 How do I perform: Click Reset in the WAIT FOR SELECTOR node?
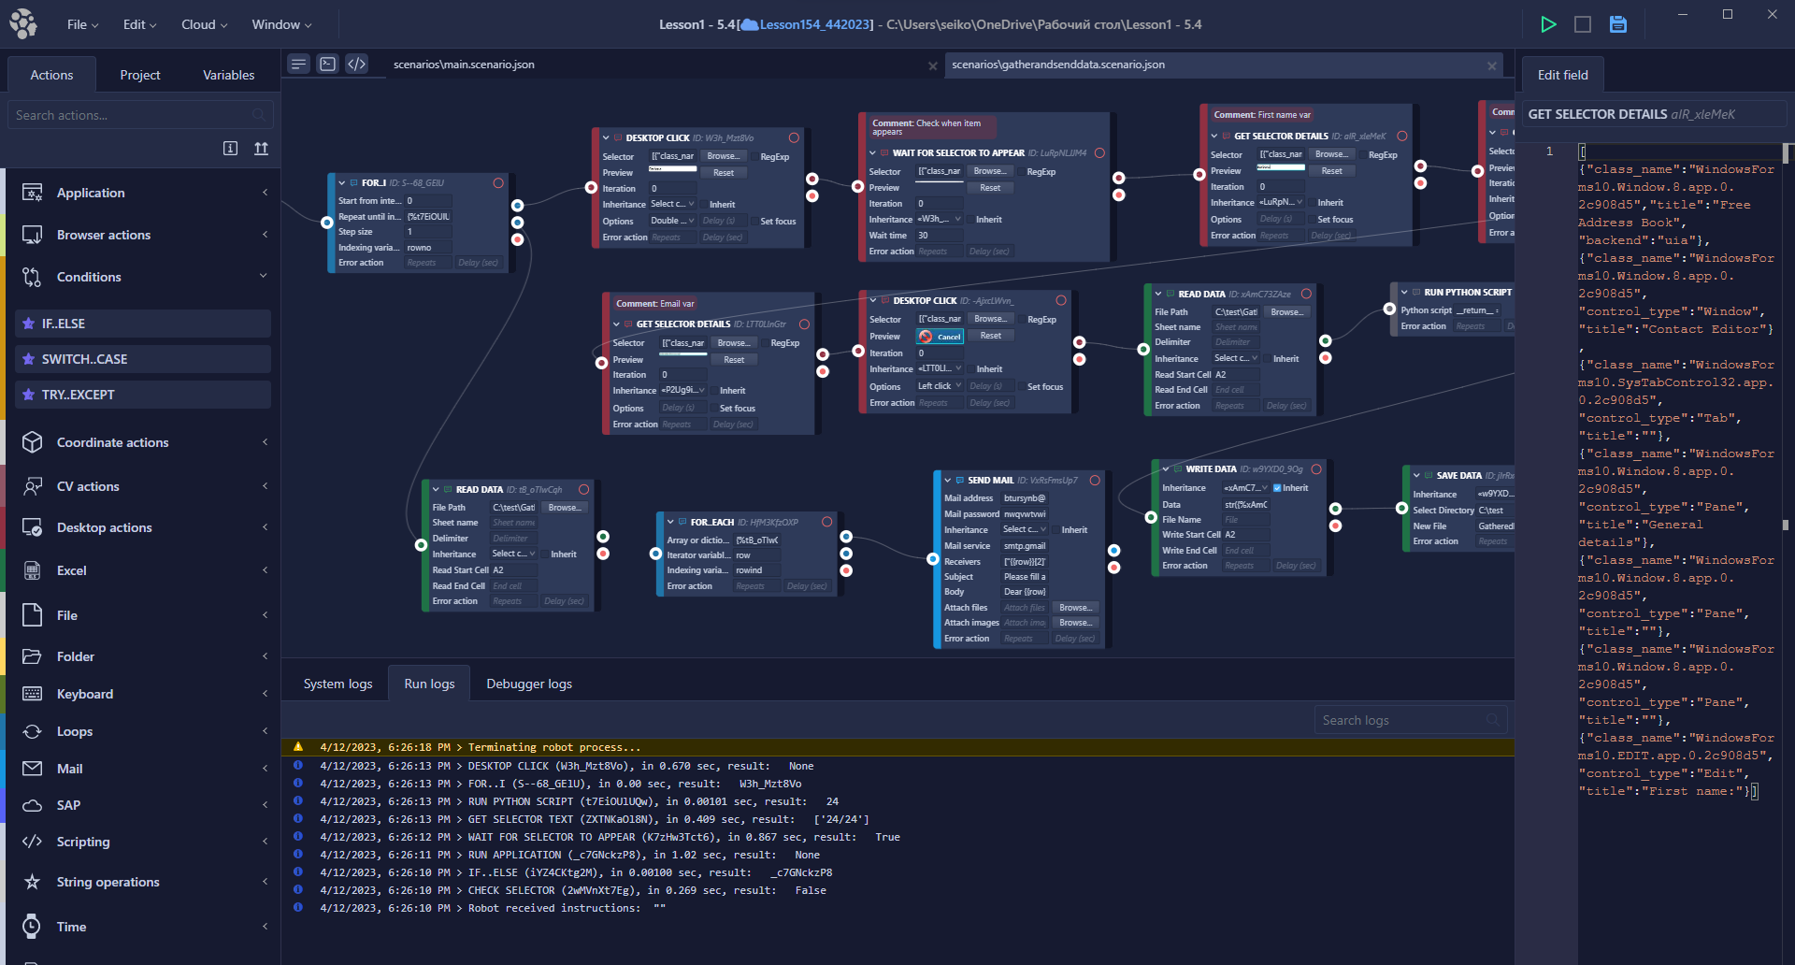click(990, 187)
